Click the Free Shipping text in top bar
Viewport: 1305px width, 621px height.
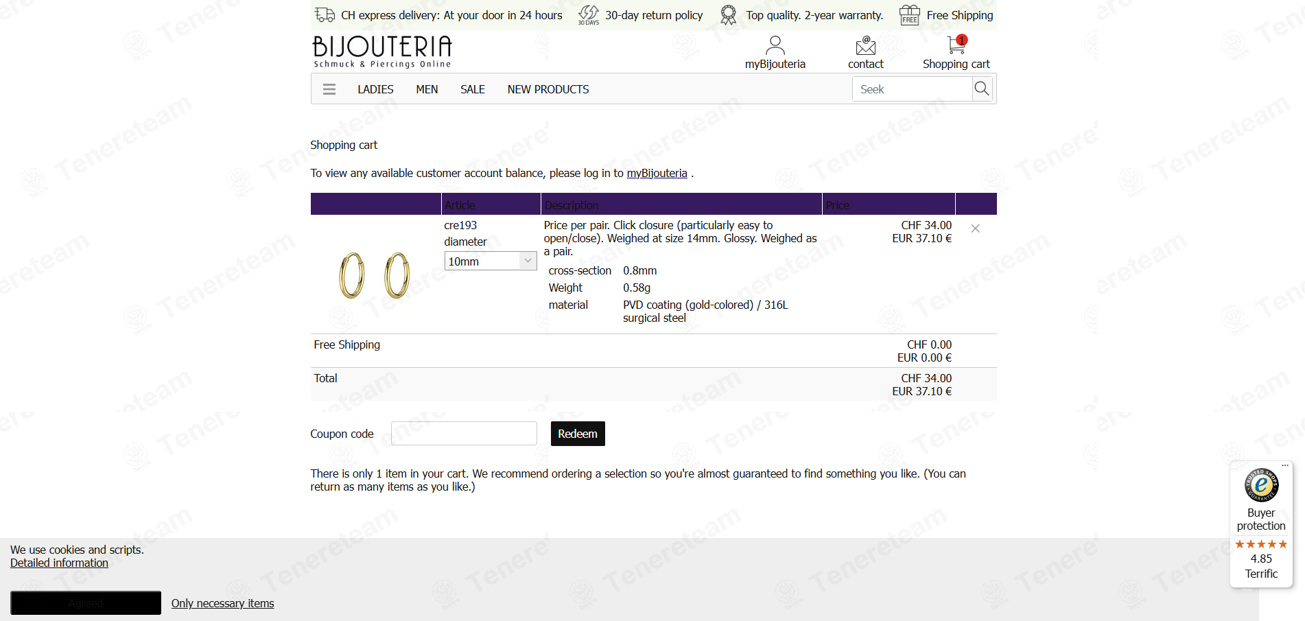[x=960, y=15]
